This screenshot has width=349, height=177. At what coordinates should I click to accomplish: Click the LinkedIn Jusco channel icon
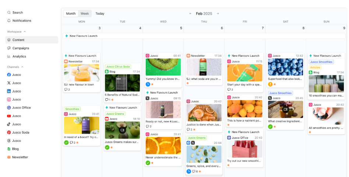click(9, 91)
